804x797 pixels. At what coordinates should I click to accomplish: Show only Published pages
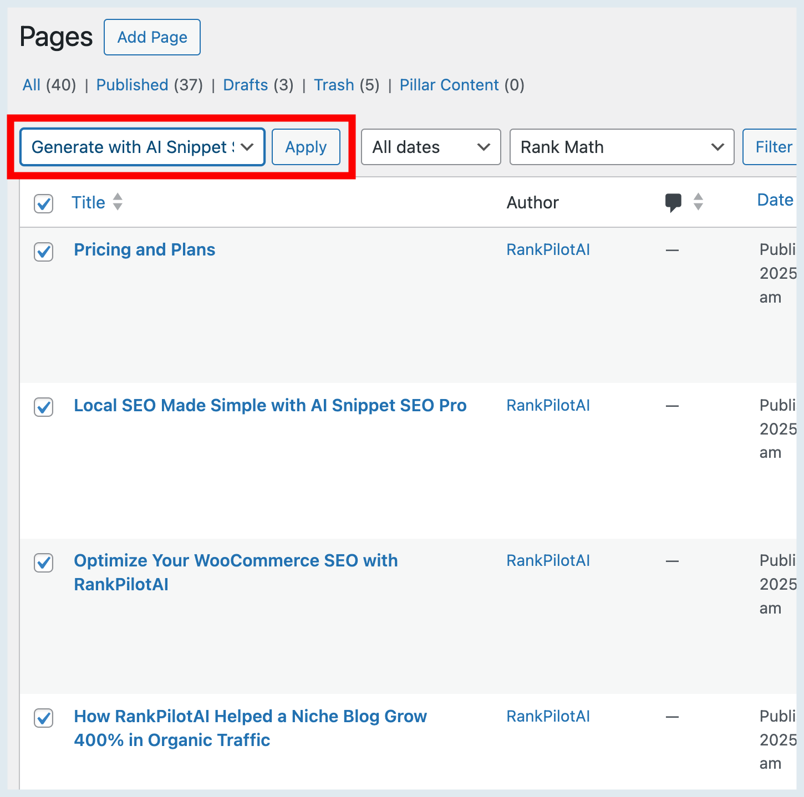[x=132, y=85]
